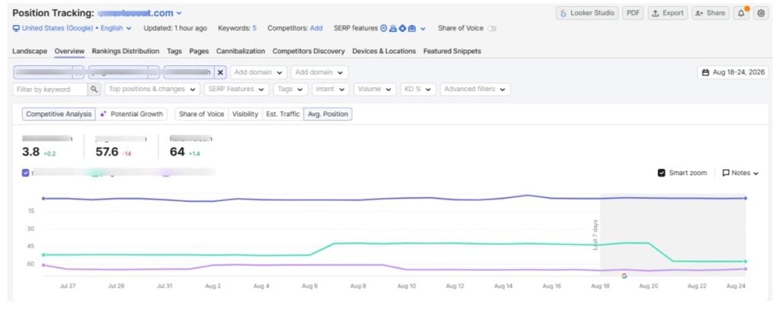Click Google update marker on chart
Screen dimensions: 780x317
pos(625,276)
